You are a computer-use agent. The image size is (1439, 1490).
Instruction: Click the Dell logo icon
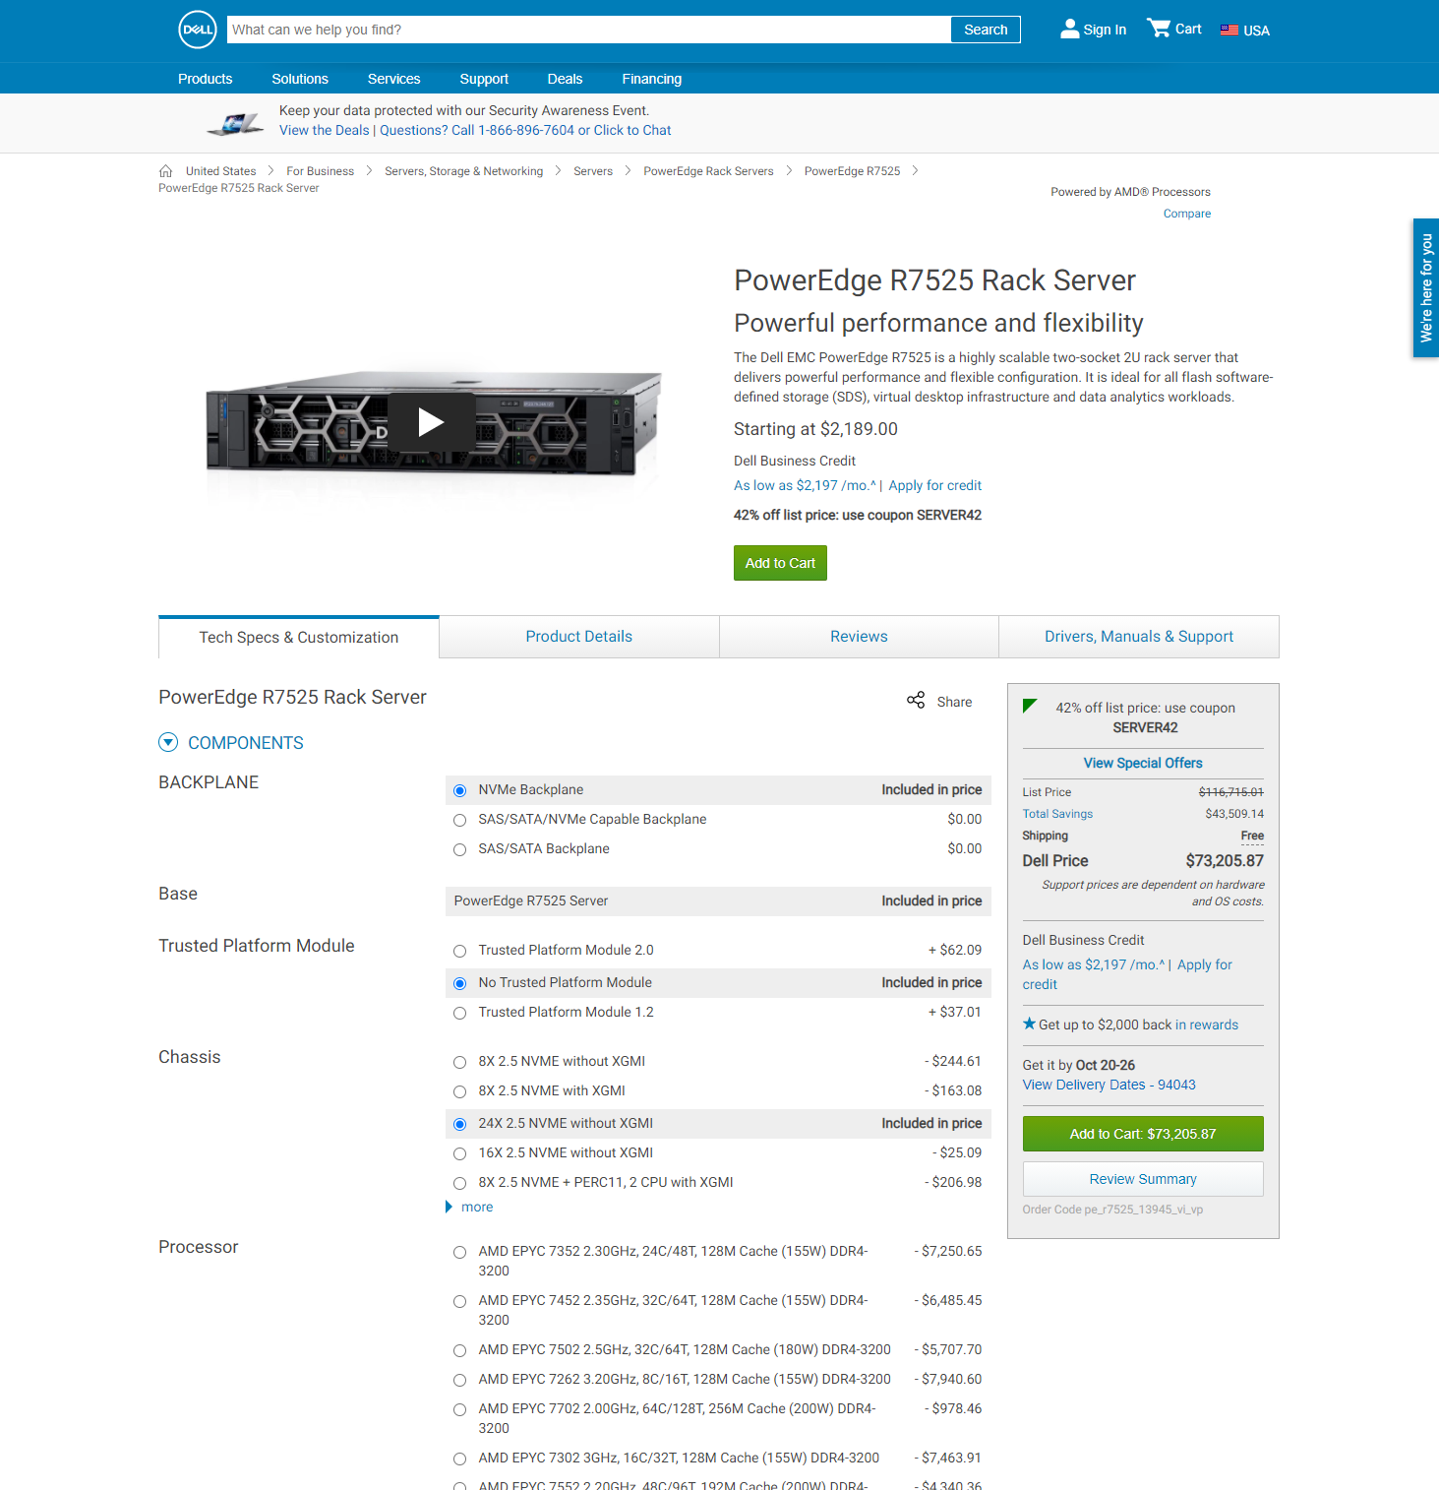click(198, 30)
